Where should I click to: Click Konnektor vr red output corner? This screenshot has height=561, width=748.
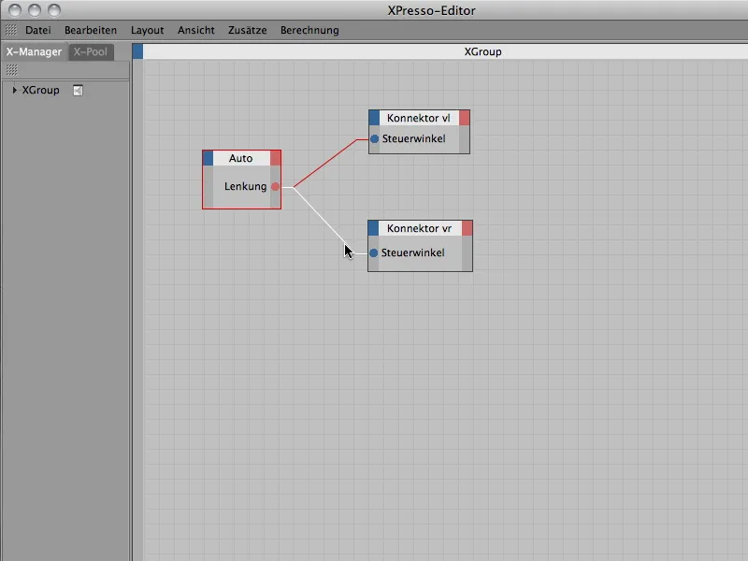coord(467,228)
